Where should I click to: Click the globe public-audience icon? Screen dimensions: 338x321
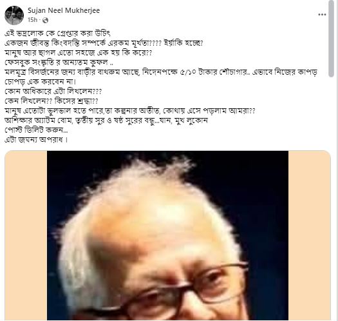point(45,20)
